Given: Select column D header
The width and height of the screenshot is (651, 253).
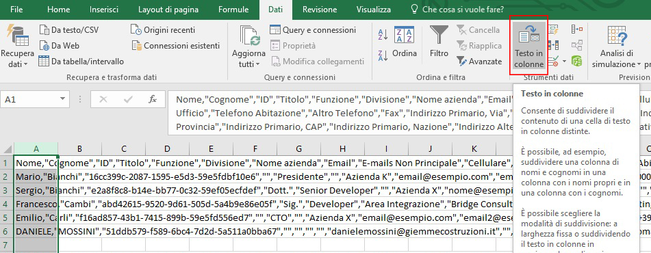Looking at the screenshot, I should (167, 148).
